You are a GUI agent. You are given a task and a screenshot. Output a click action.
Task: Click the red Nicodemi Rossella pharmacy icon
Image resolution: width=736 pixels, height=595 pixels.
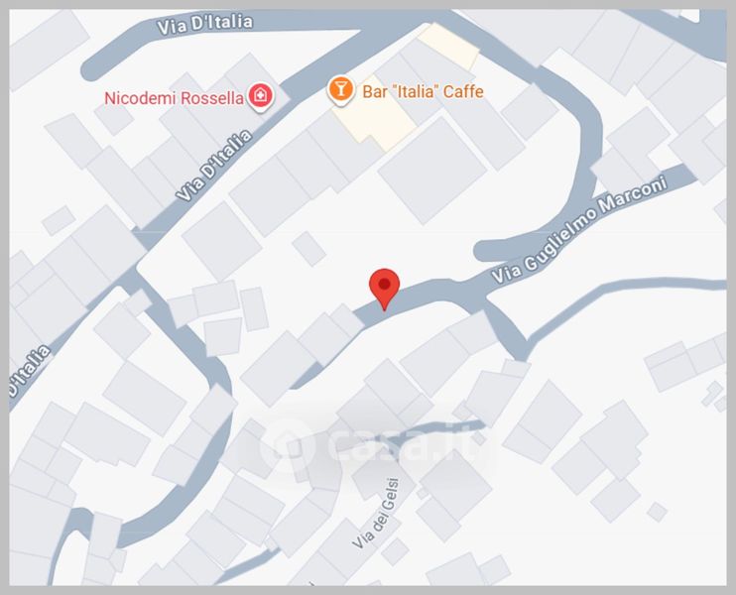coord(261,97)
